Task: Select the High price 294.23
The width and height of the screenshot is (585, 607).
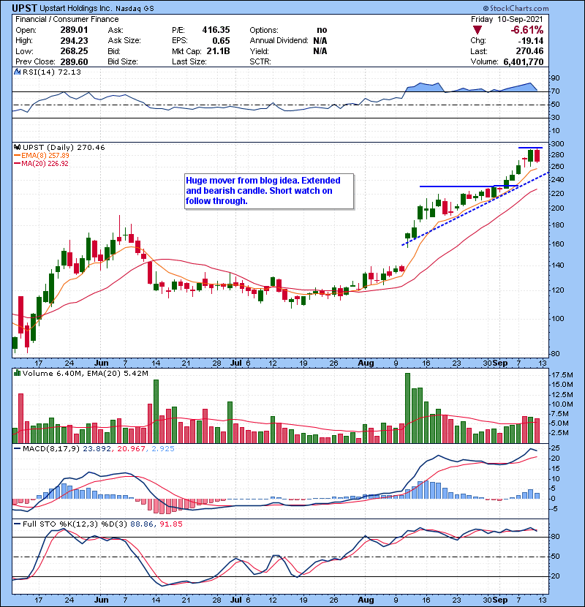Action: [74, 41]
